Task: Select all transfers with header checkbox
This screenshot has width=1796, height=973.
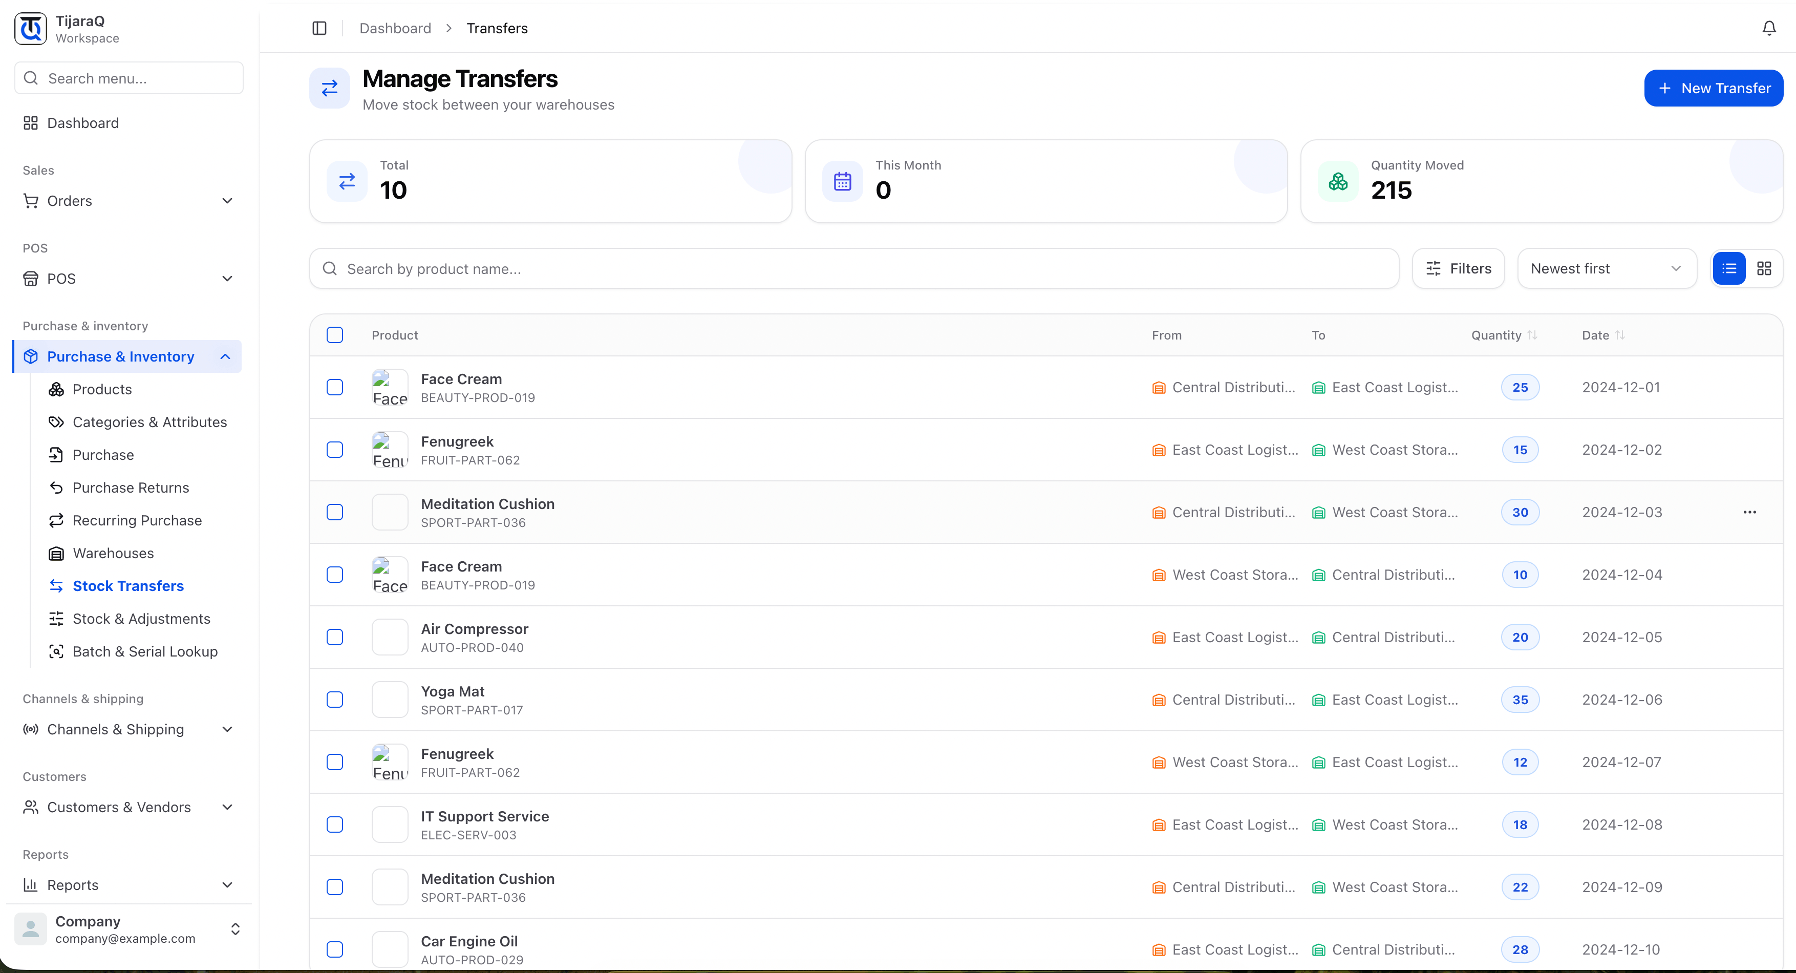Action: tap(335, 335)
